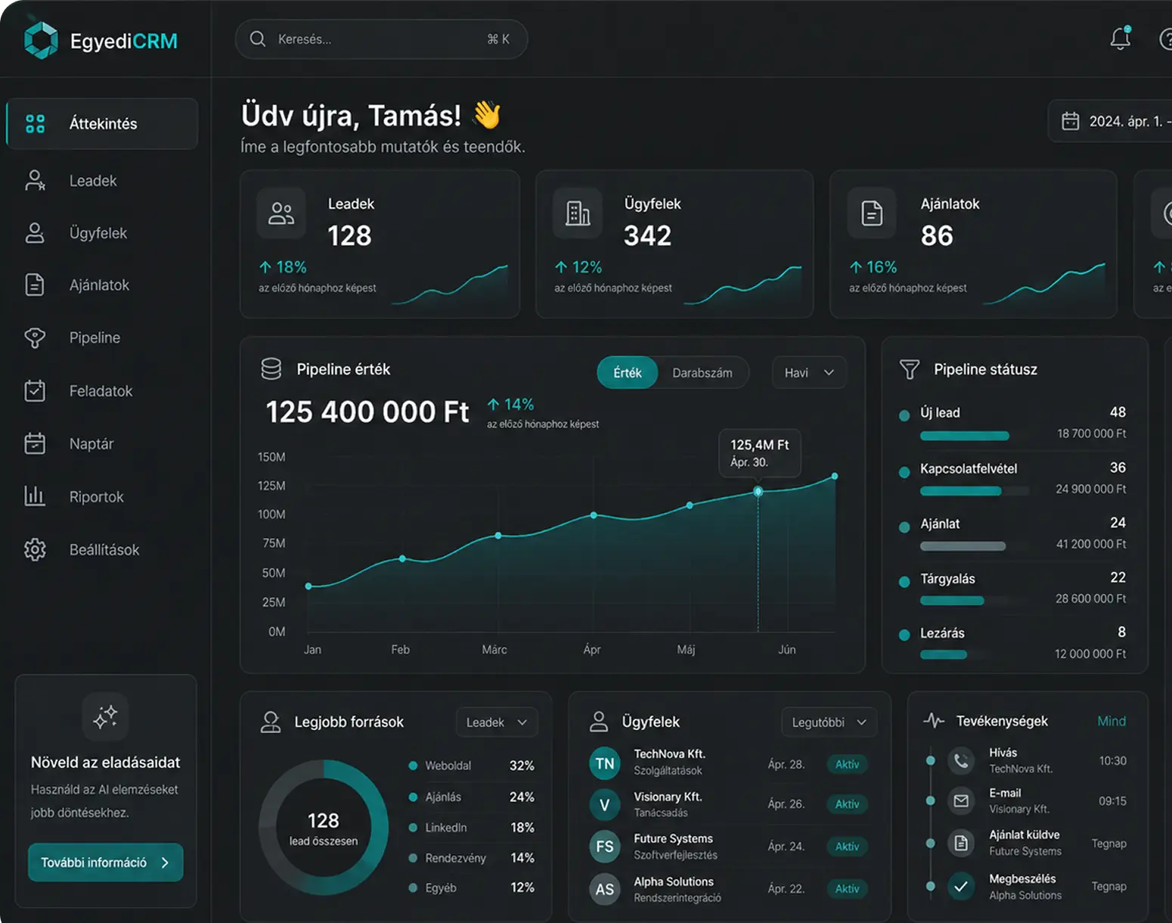Switch chart to Darabszám

[x=702, y=373]
